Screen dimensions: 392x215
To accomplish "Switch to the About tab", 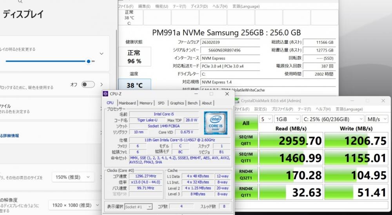I will pos(207,103).
